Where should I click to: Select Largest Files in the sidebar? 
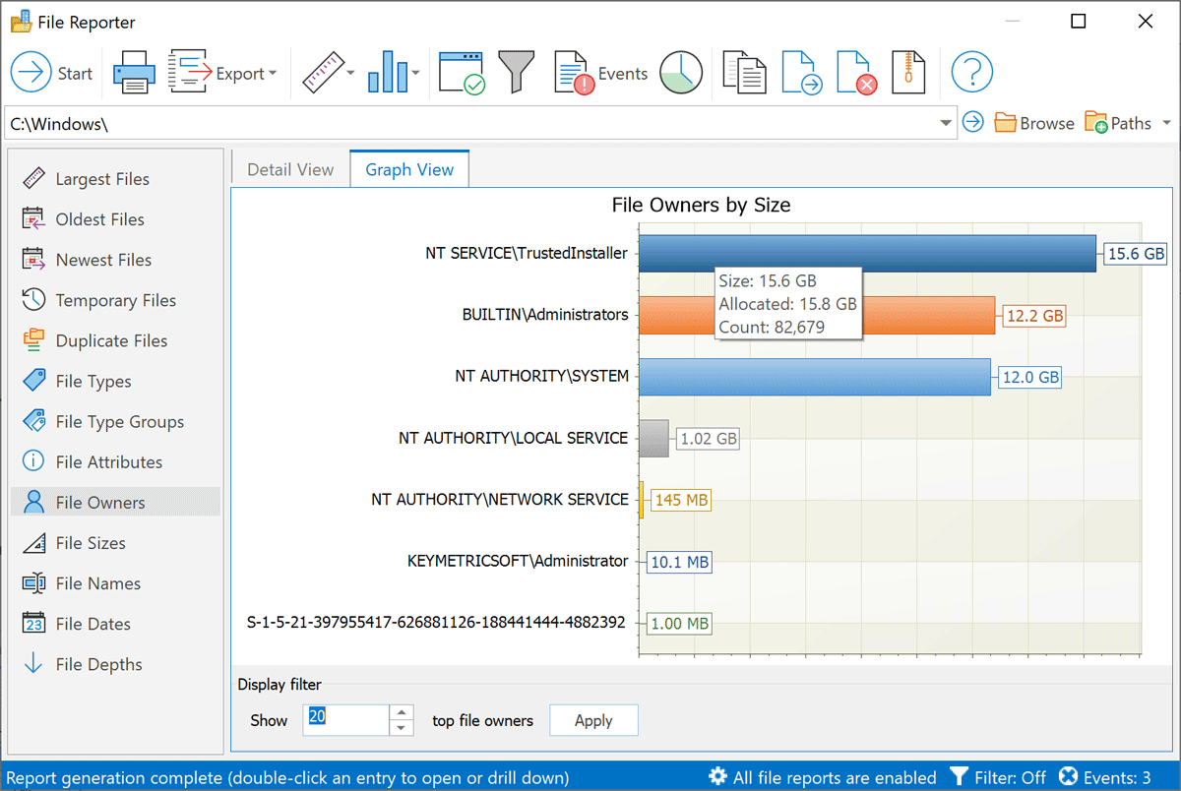pyautogui.click(x=115, y=179)
